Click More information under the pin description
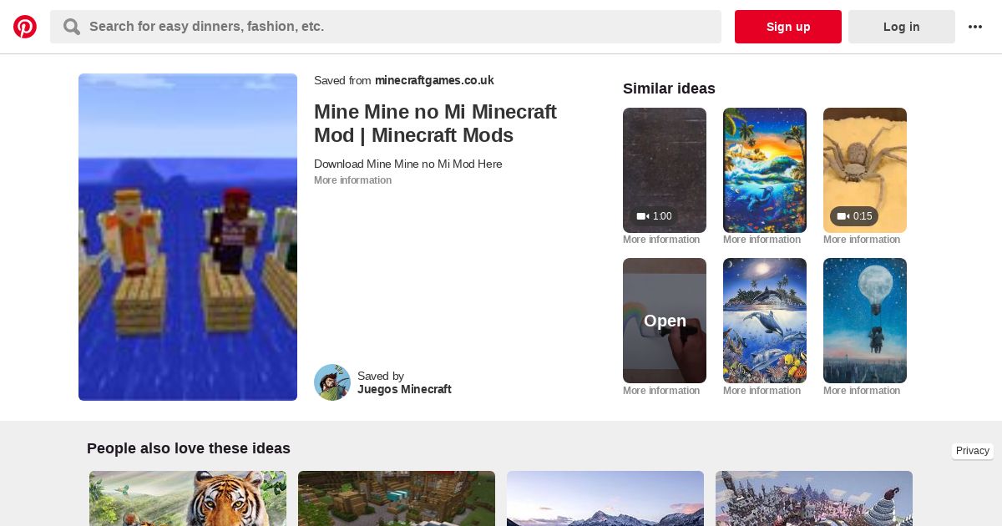Image resolution: width=1002 pixels, height=526 pixels. click(x=352, y=180)
